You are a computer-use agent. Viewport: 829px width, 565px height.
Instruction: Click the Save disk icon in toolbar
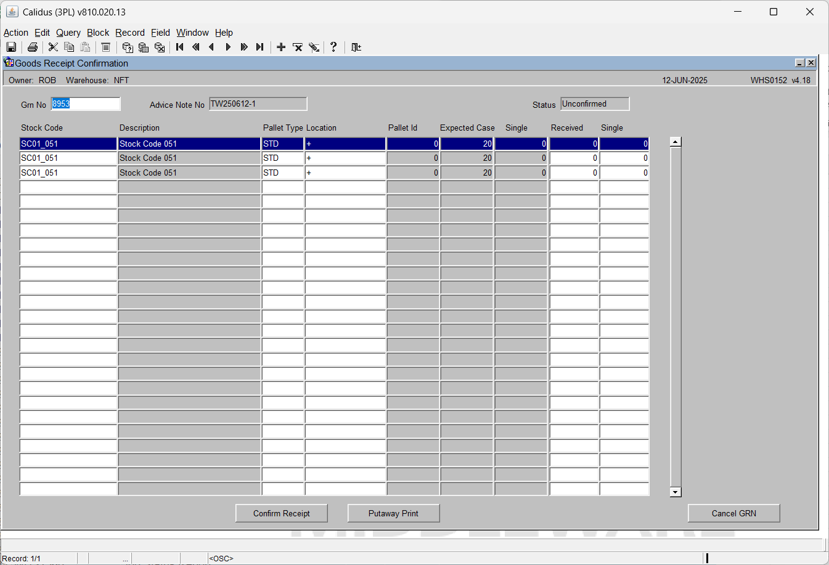point(11,47)
